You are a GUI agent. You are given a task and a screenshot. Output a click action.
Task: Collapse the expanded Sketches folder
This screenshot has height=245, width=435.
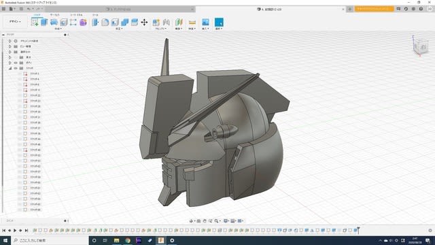click(10, 68)
